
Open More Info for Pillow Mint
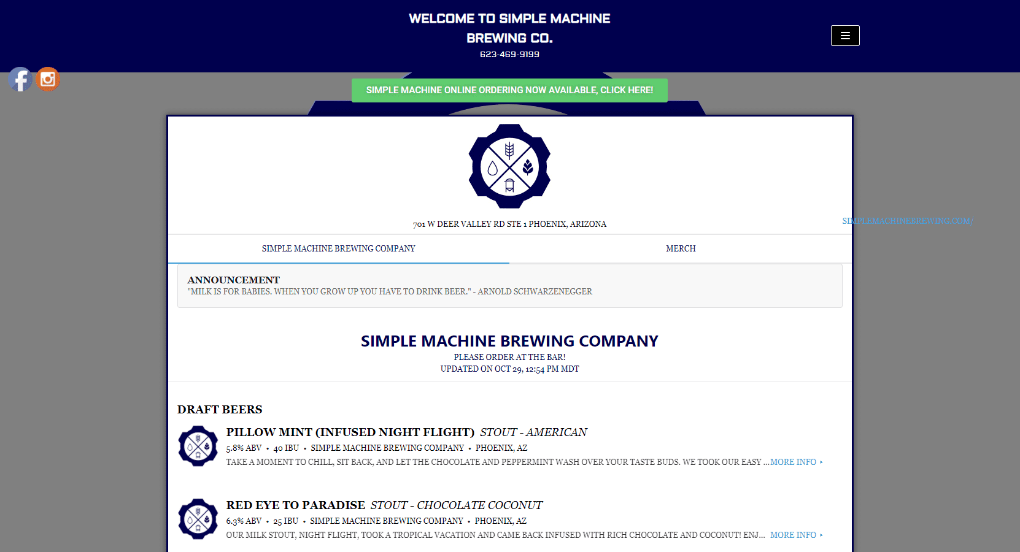tap(797, 462)
